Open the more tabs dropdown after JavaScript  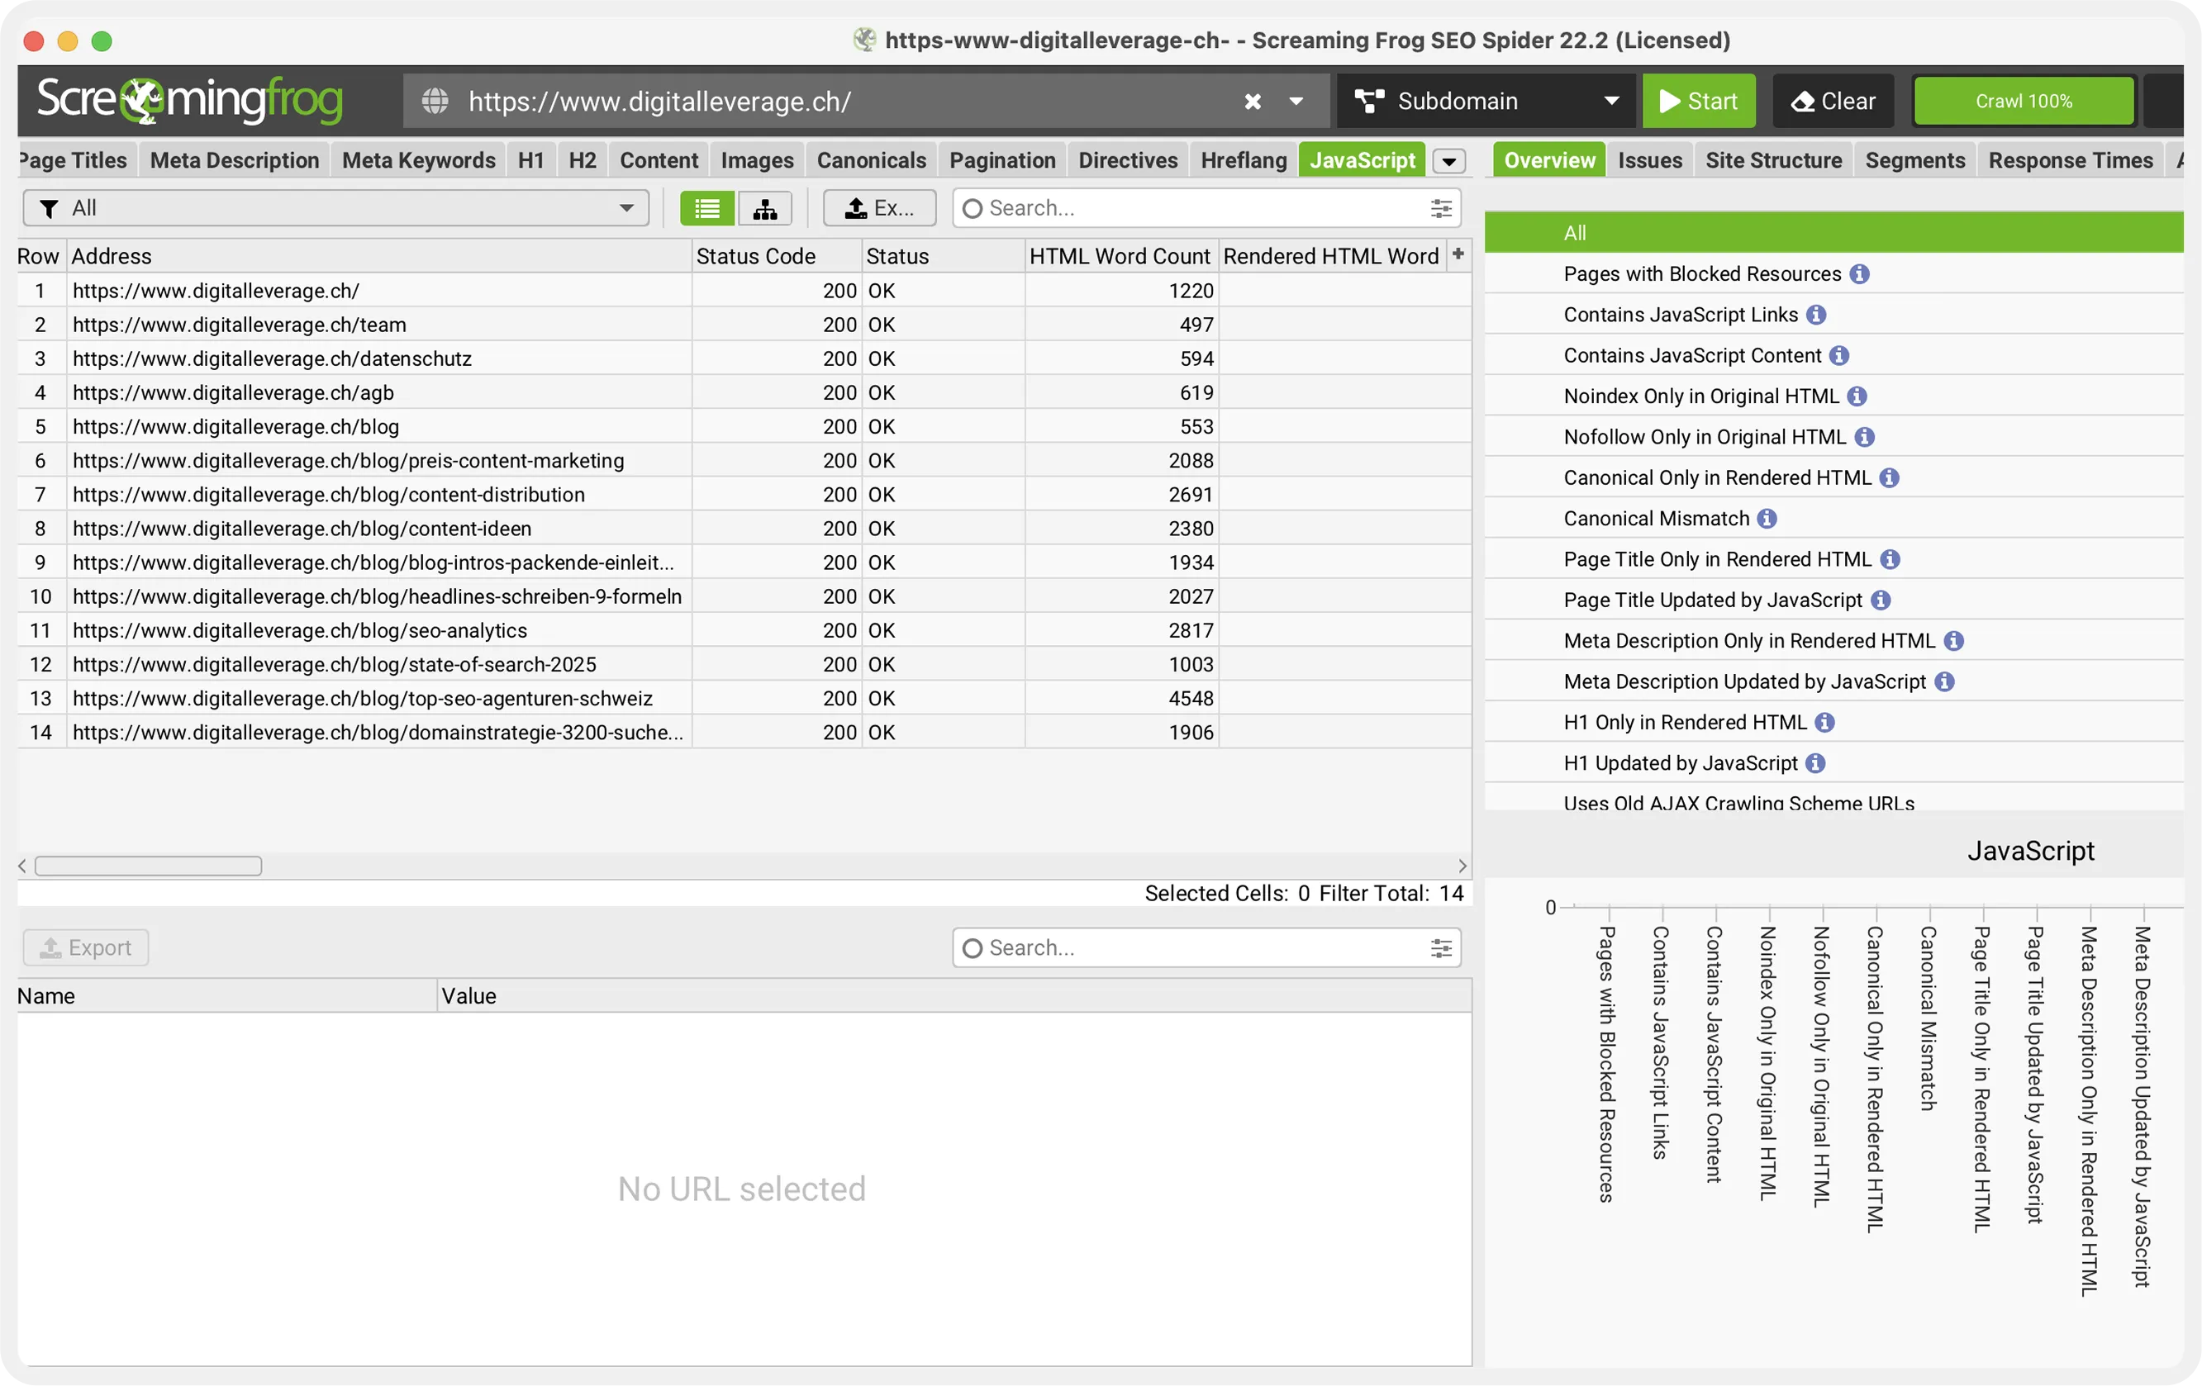tap(1448, 162)
